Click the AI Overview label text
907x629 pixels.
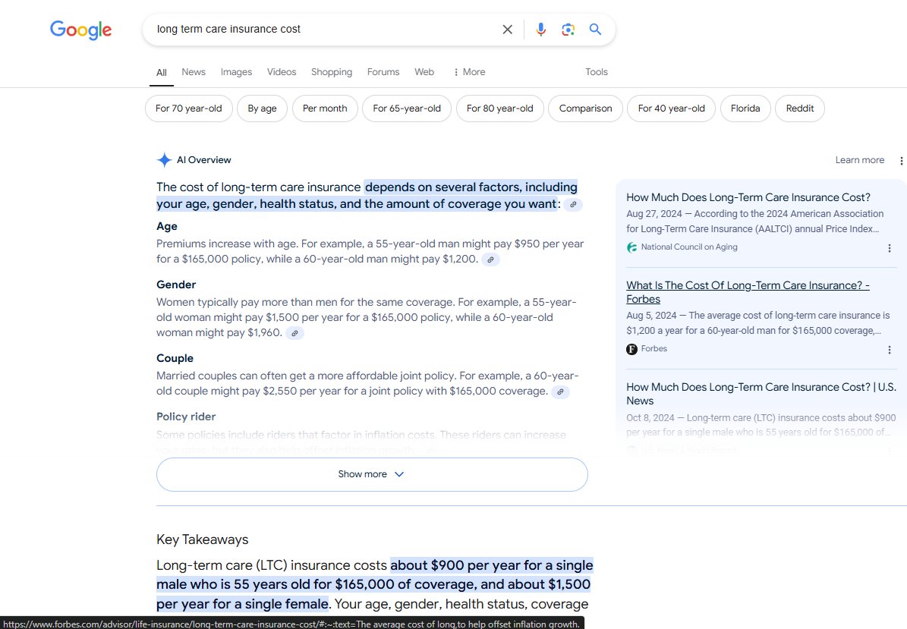tap(203, 160)
